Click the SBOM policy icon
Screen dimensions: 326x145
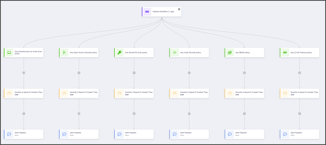(230, 52)
